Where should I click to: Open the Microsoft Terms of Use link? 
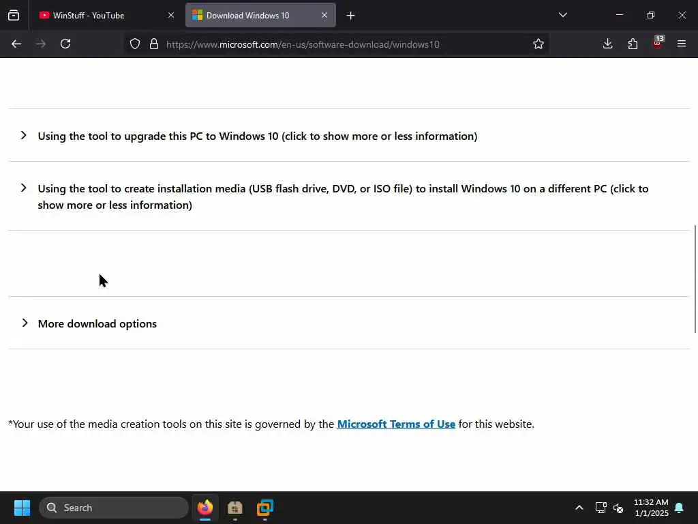[x=396, y=424]
